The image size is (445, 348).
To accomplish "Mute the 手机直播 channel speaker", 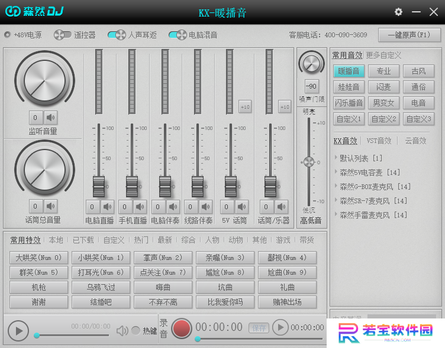I will coord(140,207).
